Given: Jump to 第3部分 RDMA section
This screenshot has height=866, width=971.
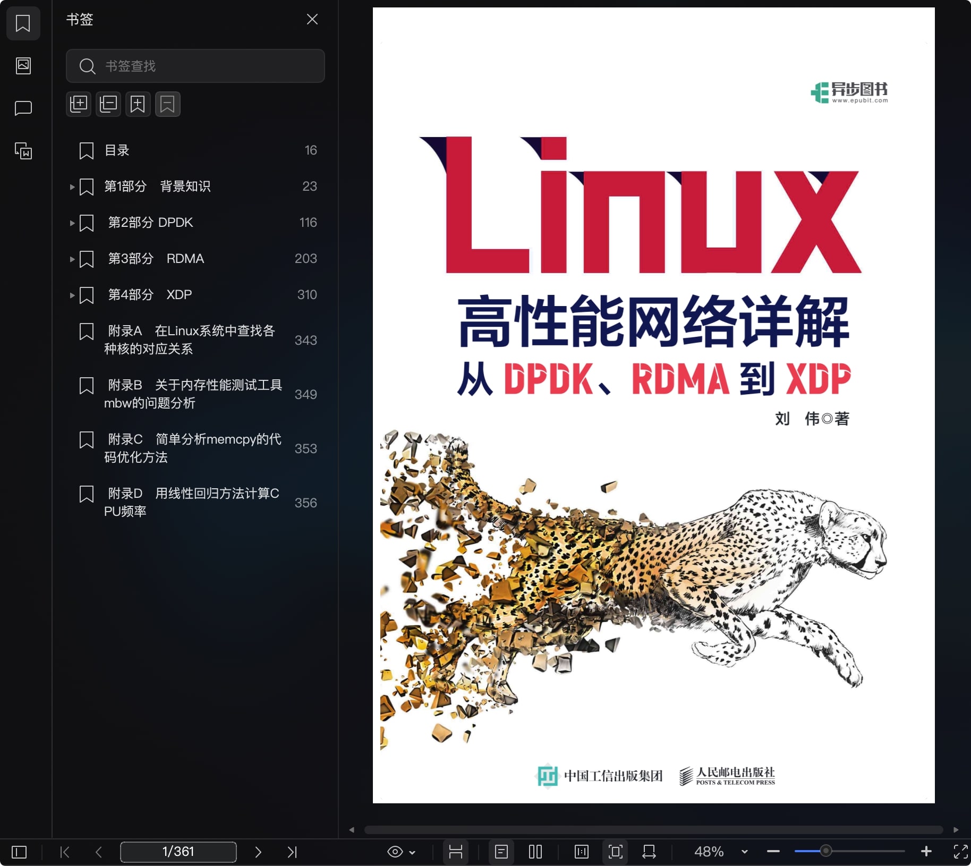Looking at the screenshot, I should click(156, 259).
